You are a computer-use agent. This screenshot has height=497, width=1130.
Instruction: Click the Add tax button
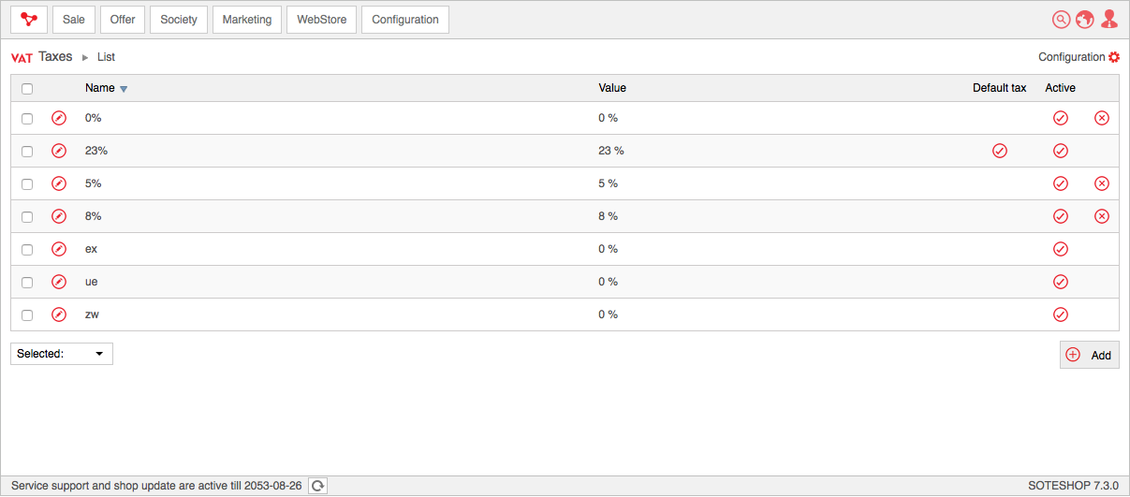click(x=1090, y=355)
